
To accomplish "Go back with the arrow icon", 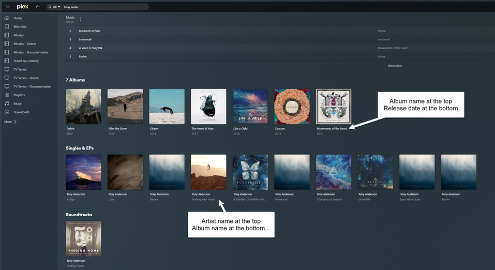I will click(38, 7).
